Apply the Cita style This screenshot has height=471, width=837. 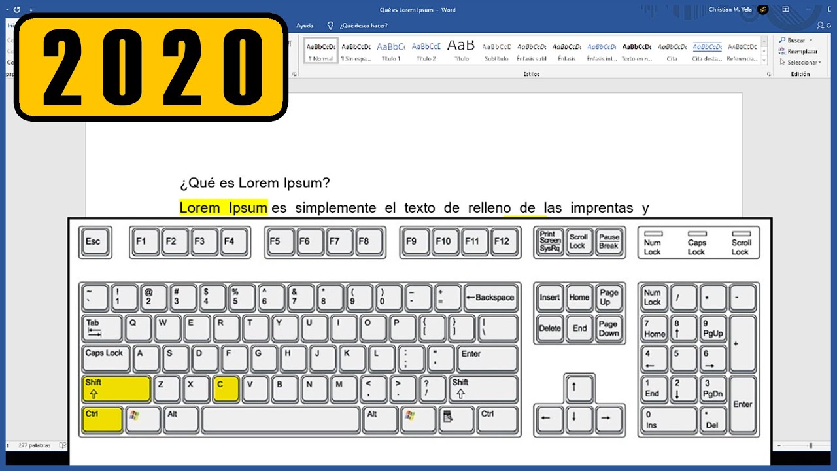(672, 51)
